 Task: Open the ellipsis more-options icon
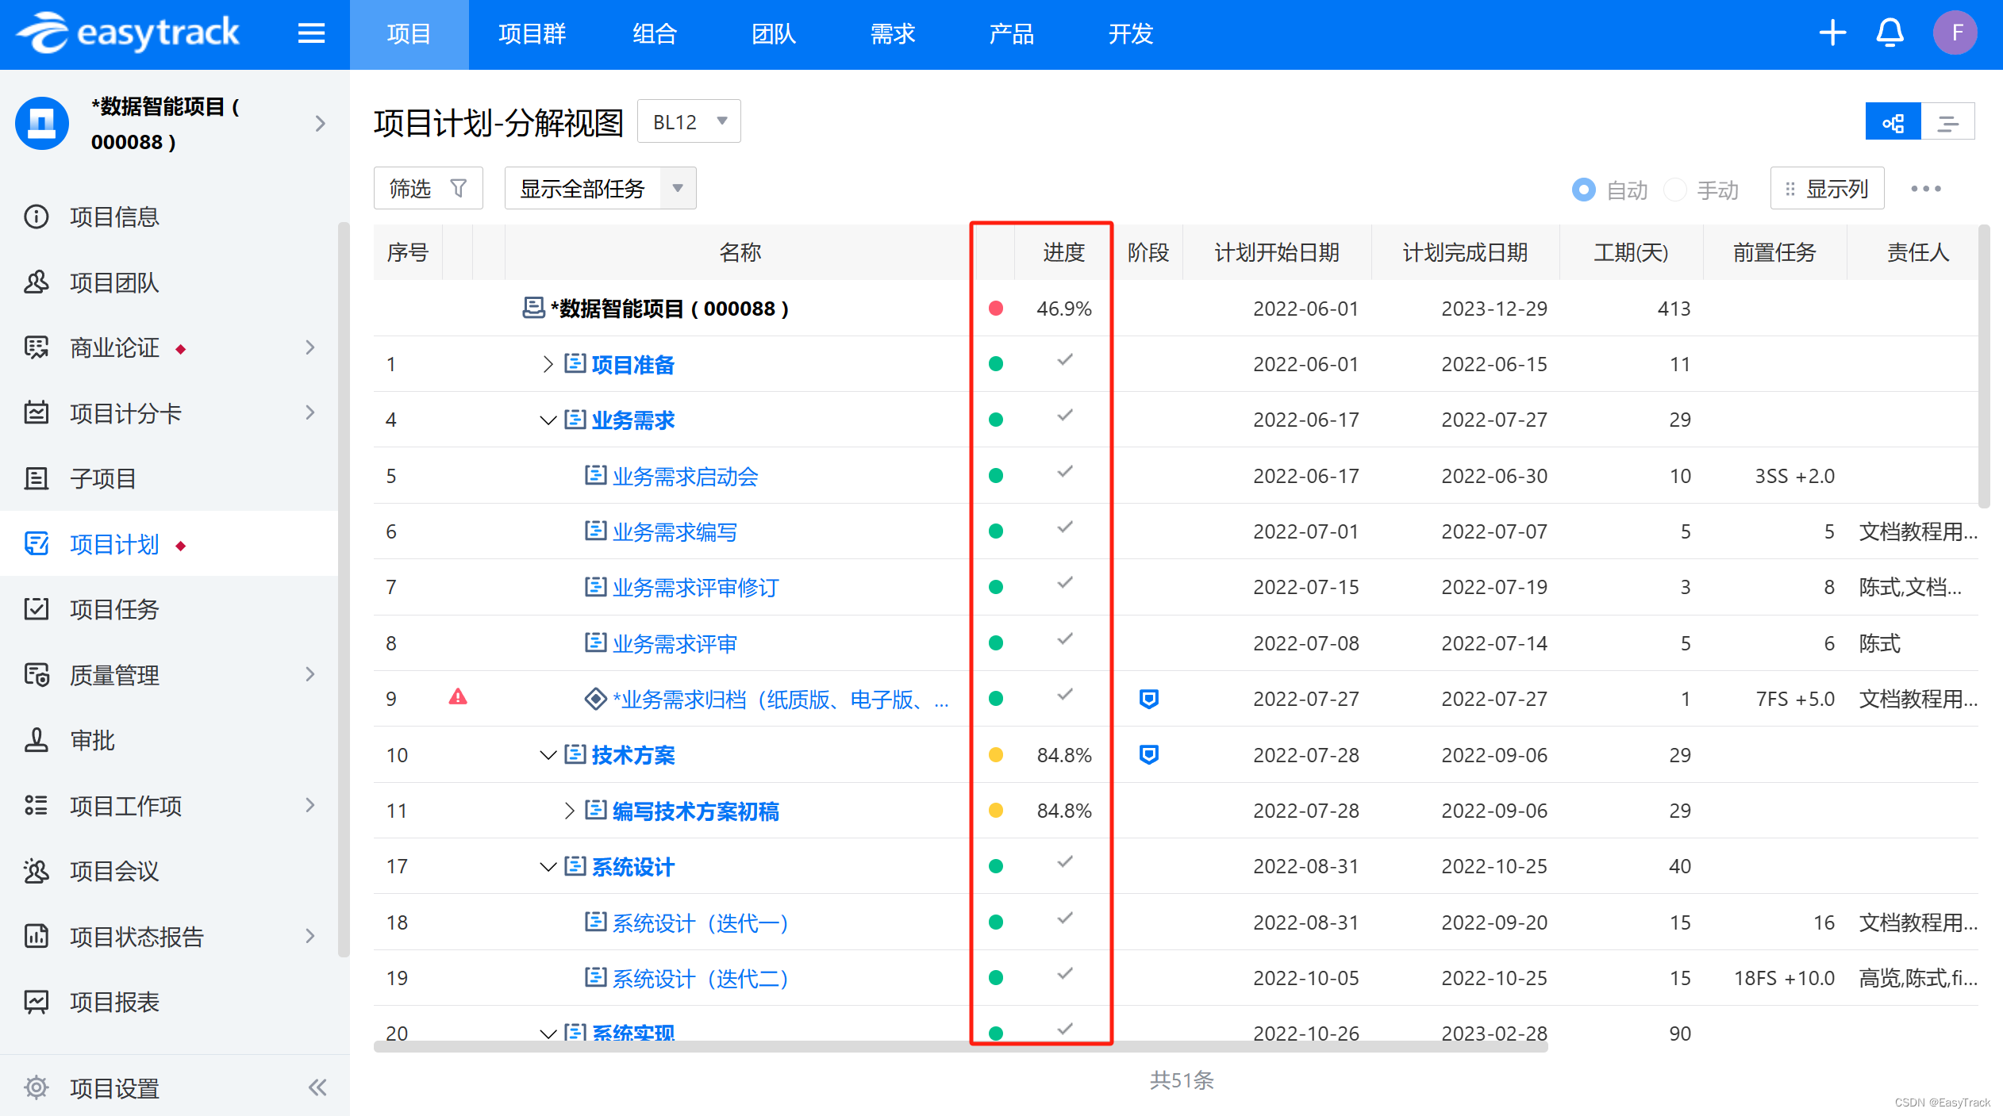pyautogui.click(x=1927, y=188)
